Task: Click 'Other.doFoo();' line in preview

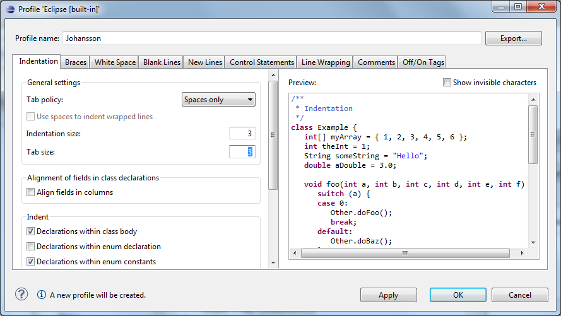Action: point(361,213)
